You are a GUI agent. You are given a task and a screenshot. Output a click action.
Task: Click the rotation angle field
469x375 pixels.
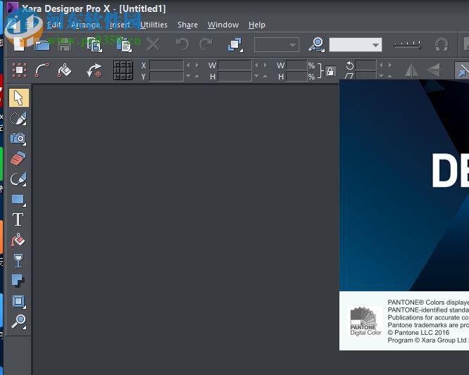pos(365,65)
